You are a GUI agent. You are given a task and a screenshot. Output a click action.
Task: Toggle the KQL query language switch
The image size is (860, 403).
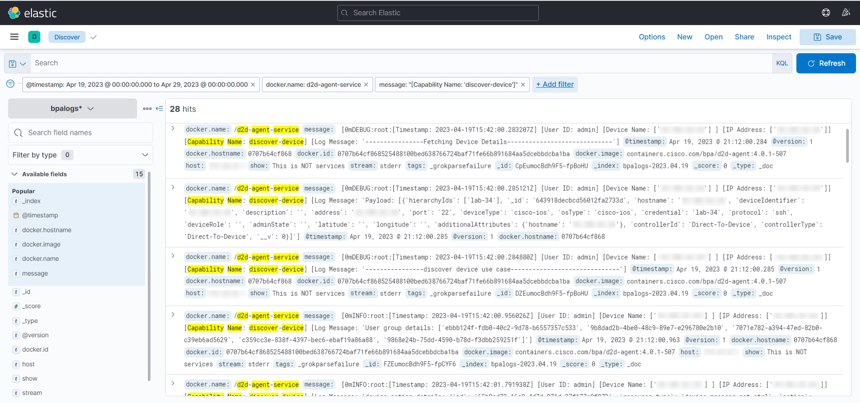[x=782, y=63]
